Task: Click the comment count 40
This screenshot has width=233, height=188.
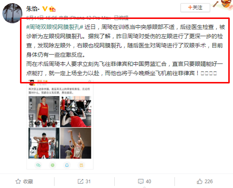Action: click(x=149, y=181)
